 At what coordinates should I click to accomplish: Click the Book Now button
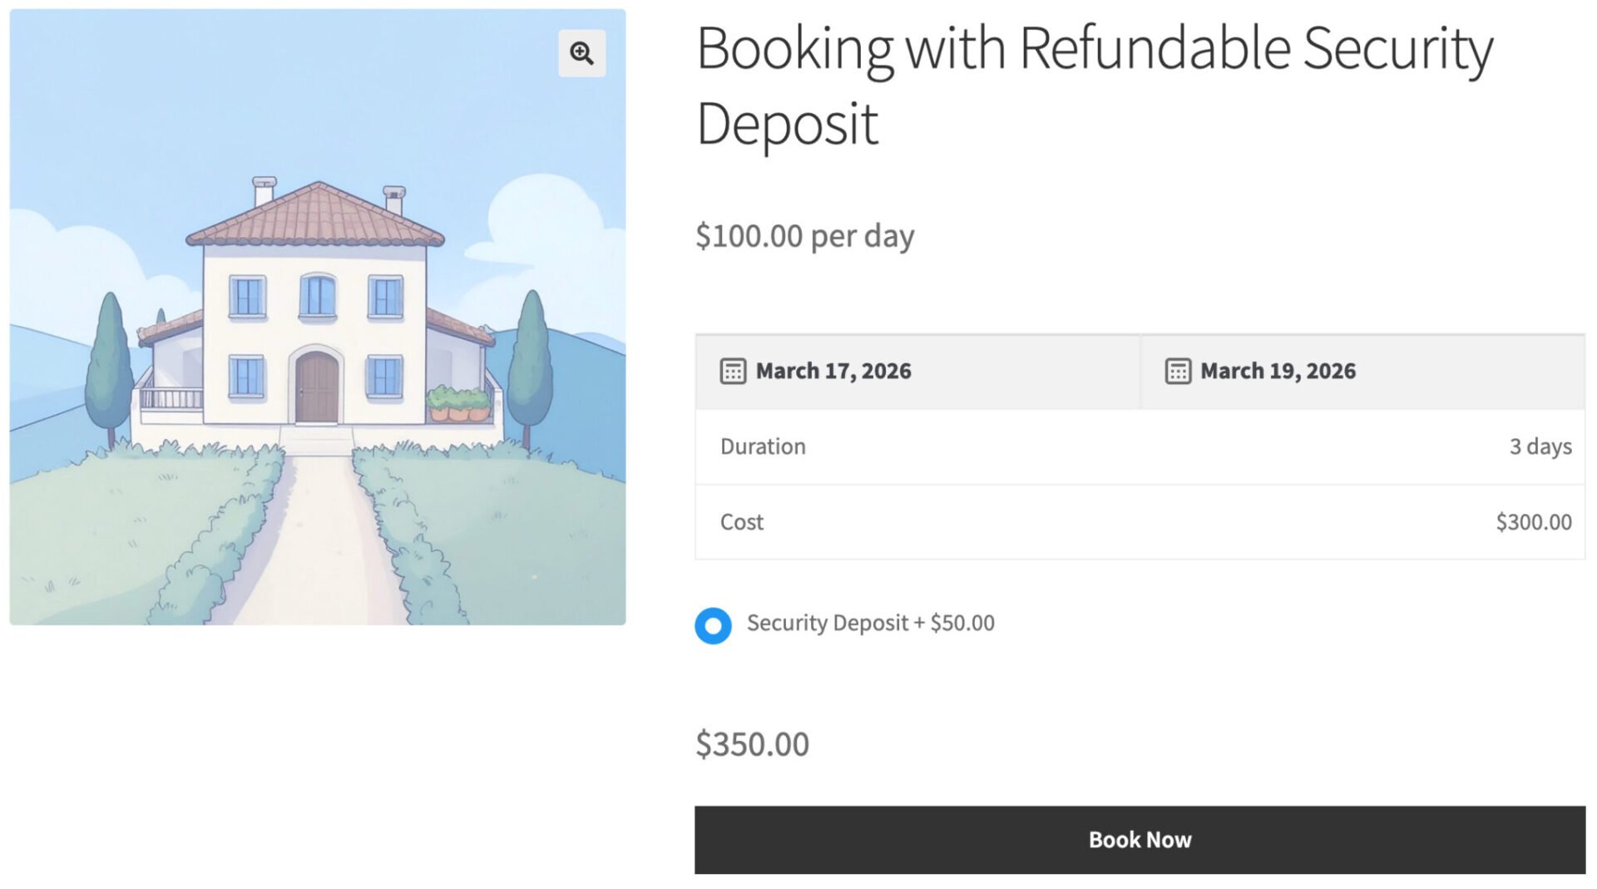coord(1140,839)
